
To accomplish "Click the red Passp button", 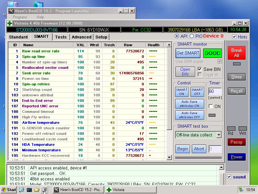I will coord(237,142).
